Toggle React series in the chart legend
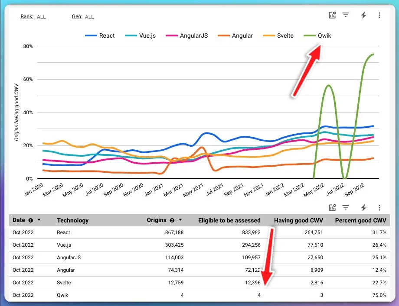 click(100, 35)
